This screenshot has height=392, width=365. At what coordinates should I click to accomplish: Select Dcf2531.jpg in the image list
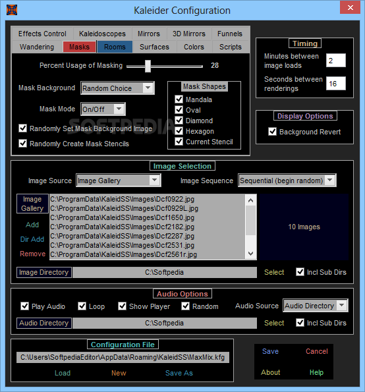[148, 245]
